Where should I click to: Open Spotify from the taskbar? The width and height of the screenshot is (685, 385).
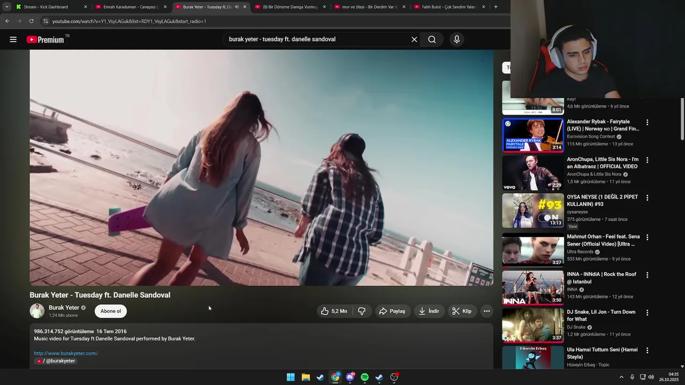(364, 377)
